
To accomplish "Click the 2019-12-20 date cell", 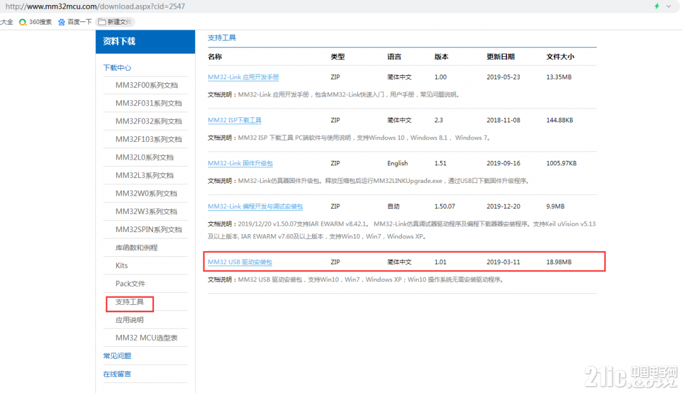I will pos(503,206).
